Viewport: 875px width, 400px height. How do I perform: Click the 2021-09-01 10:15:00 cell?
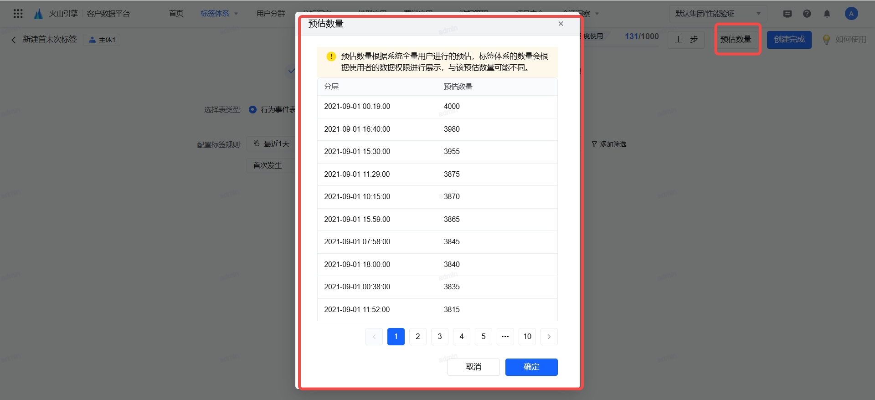(x=357, y=197)
